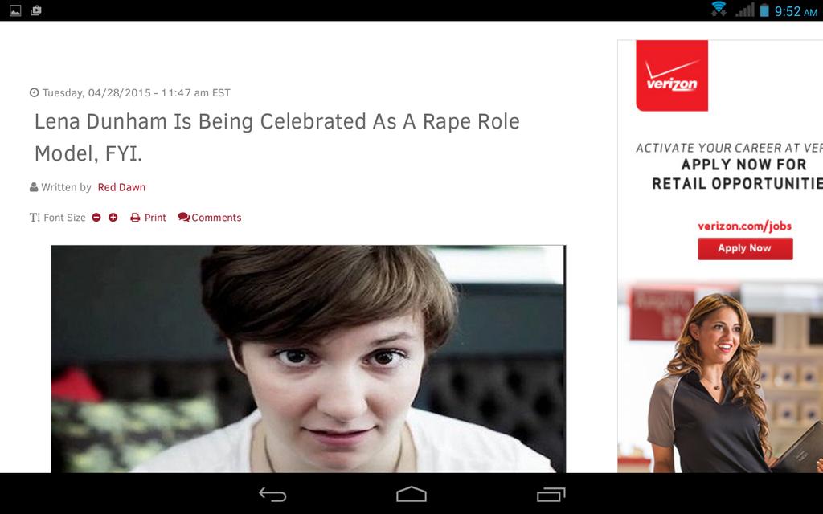This screenshot has height=514, width=823.
Task: Click the author person icon
Action: tap(34, 186)
